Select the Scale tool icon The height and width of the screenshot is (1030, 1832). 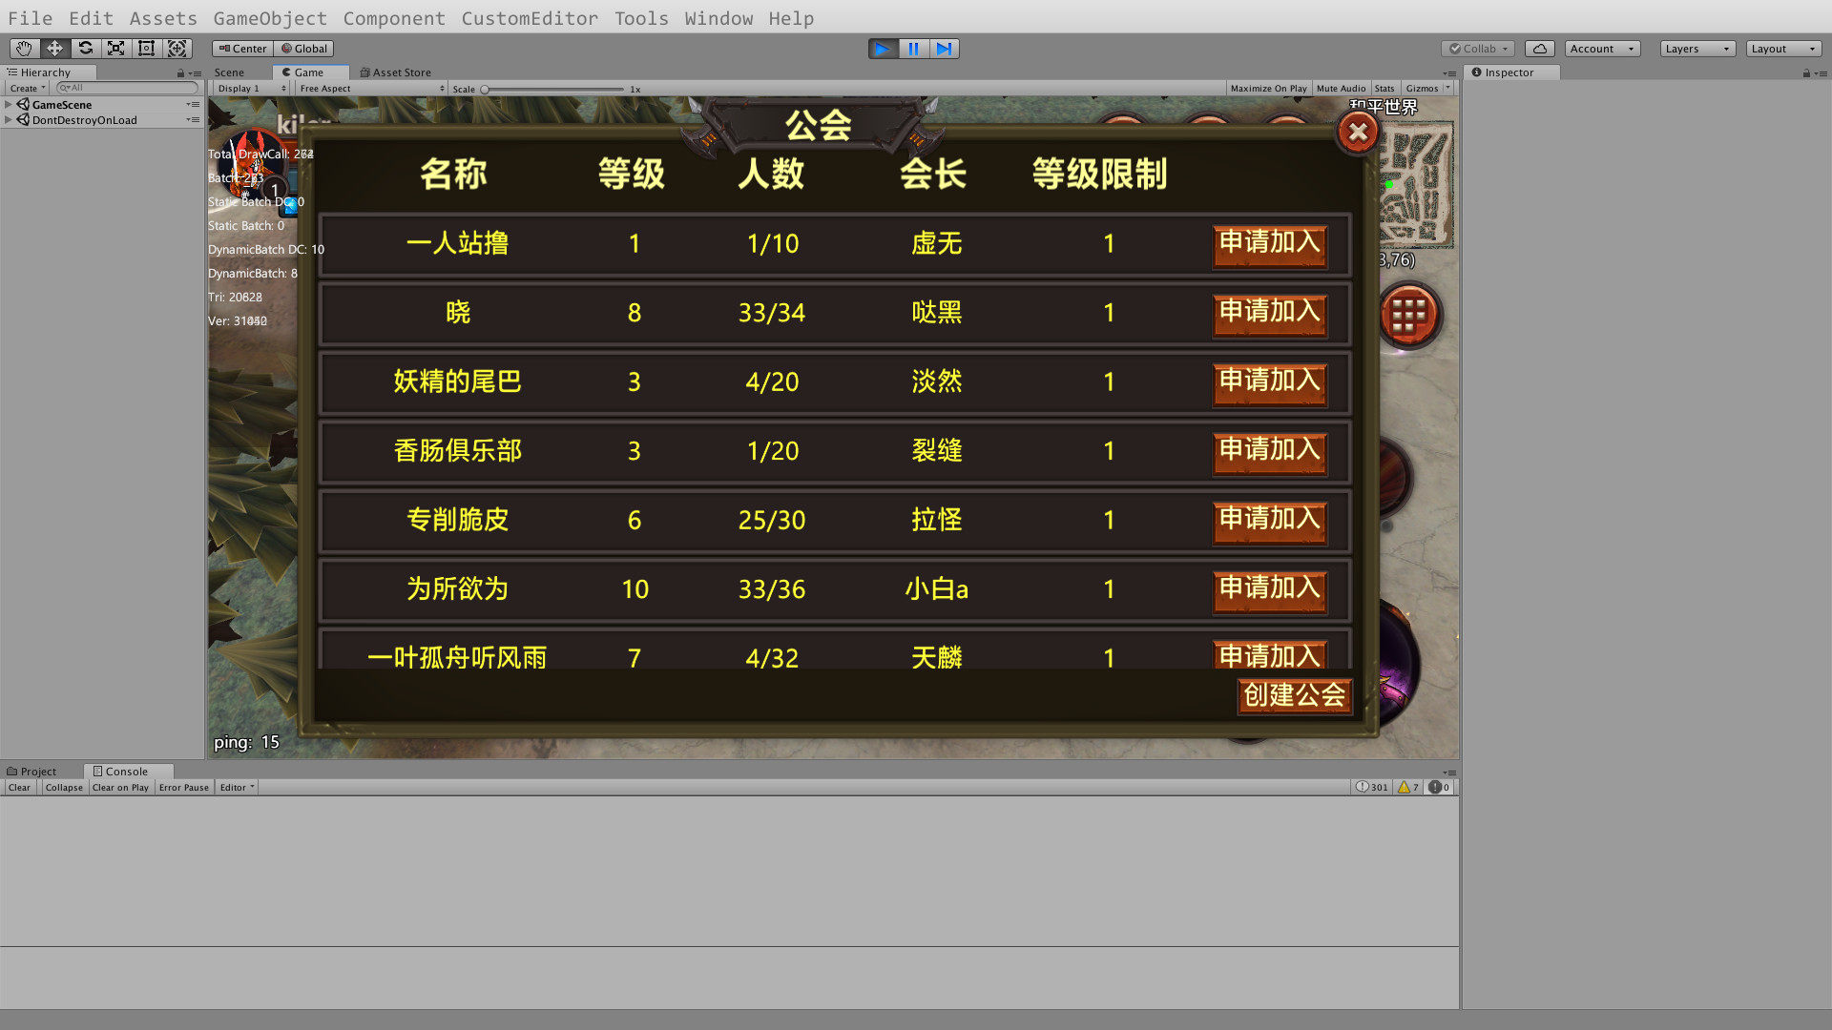(x=116, y=49)
